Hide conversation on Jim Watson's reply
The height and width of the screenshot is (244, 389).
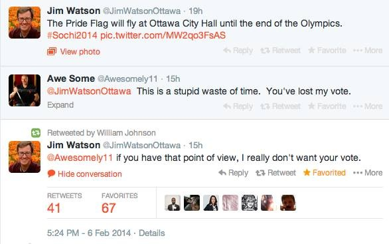(x=84, y=174)
